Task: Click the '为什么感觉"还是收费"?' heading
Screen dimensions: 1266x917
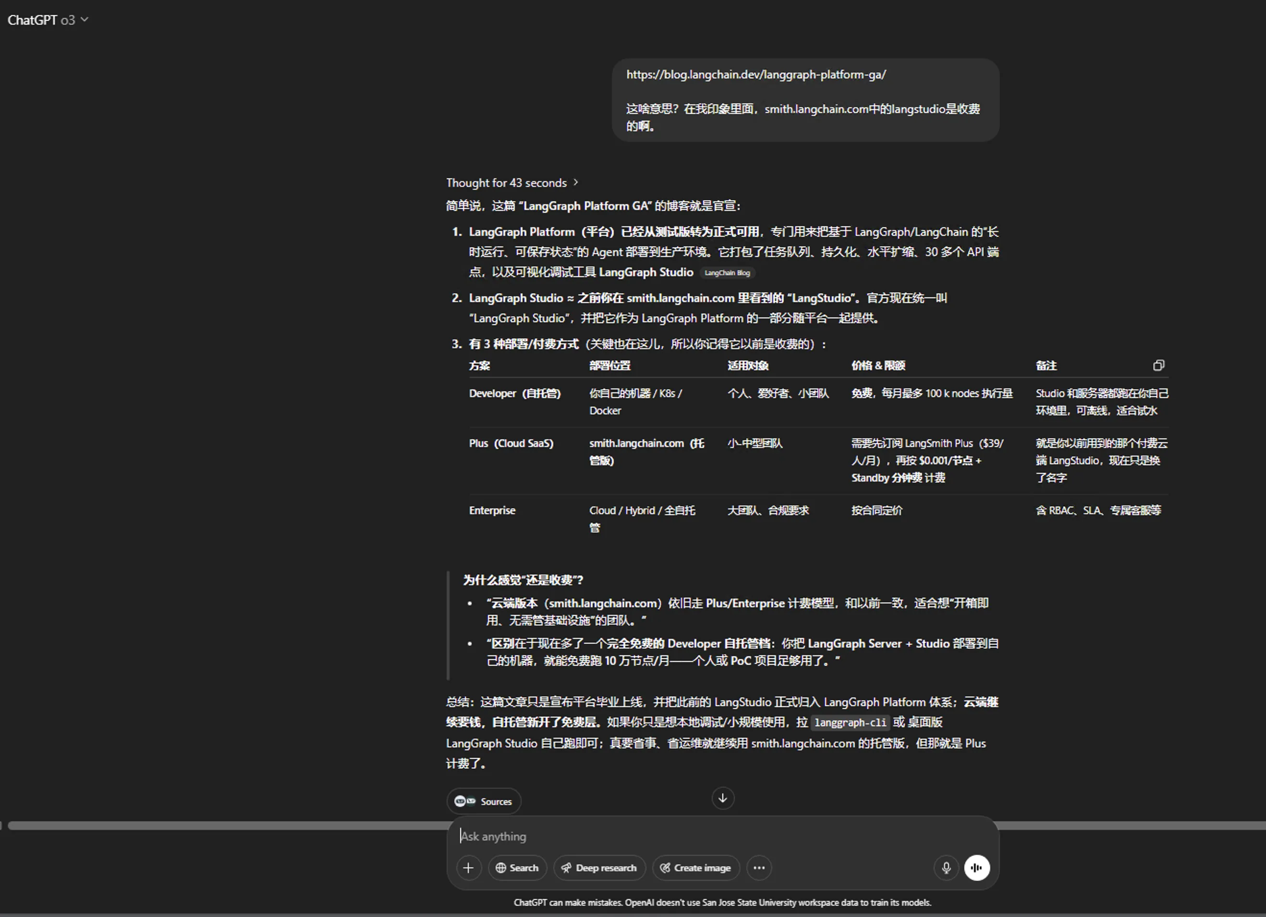Action: coord(523,580)
